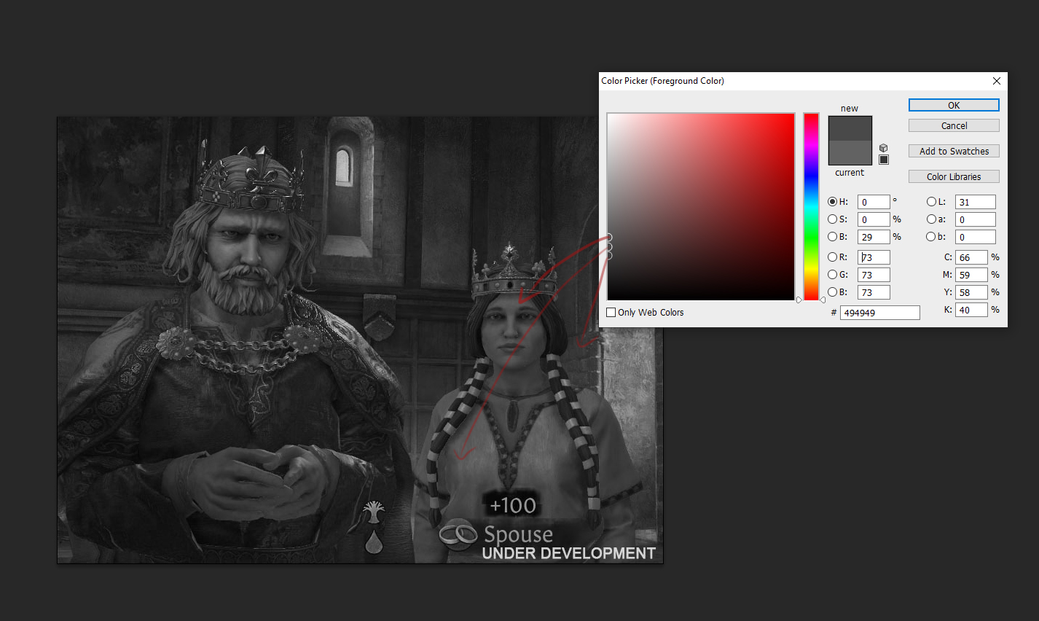
Task: Click the tree-shaped icon above the droplet
Action: click(x=374, y=512)
